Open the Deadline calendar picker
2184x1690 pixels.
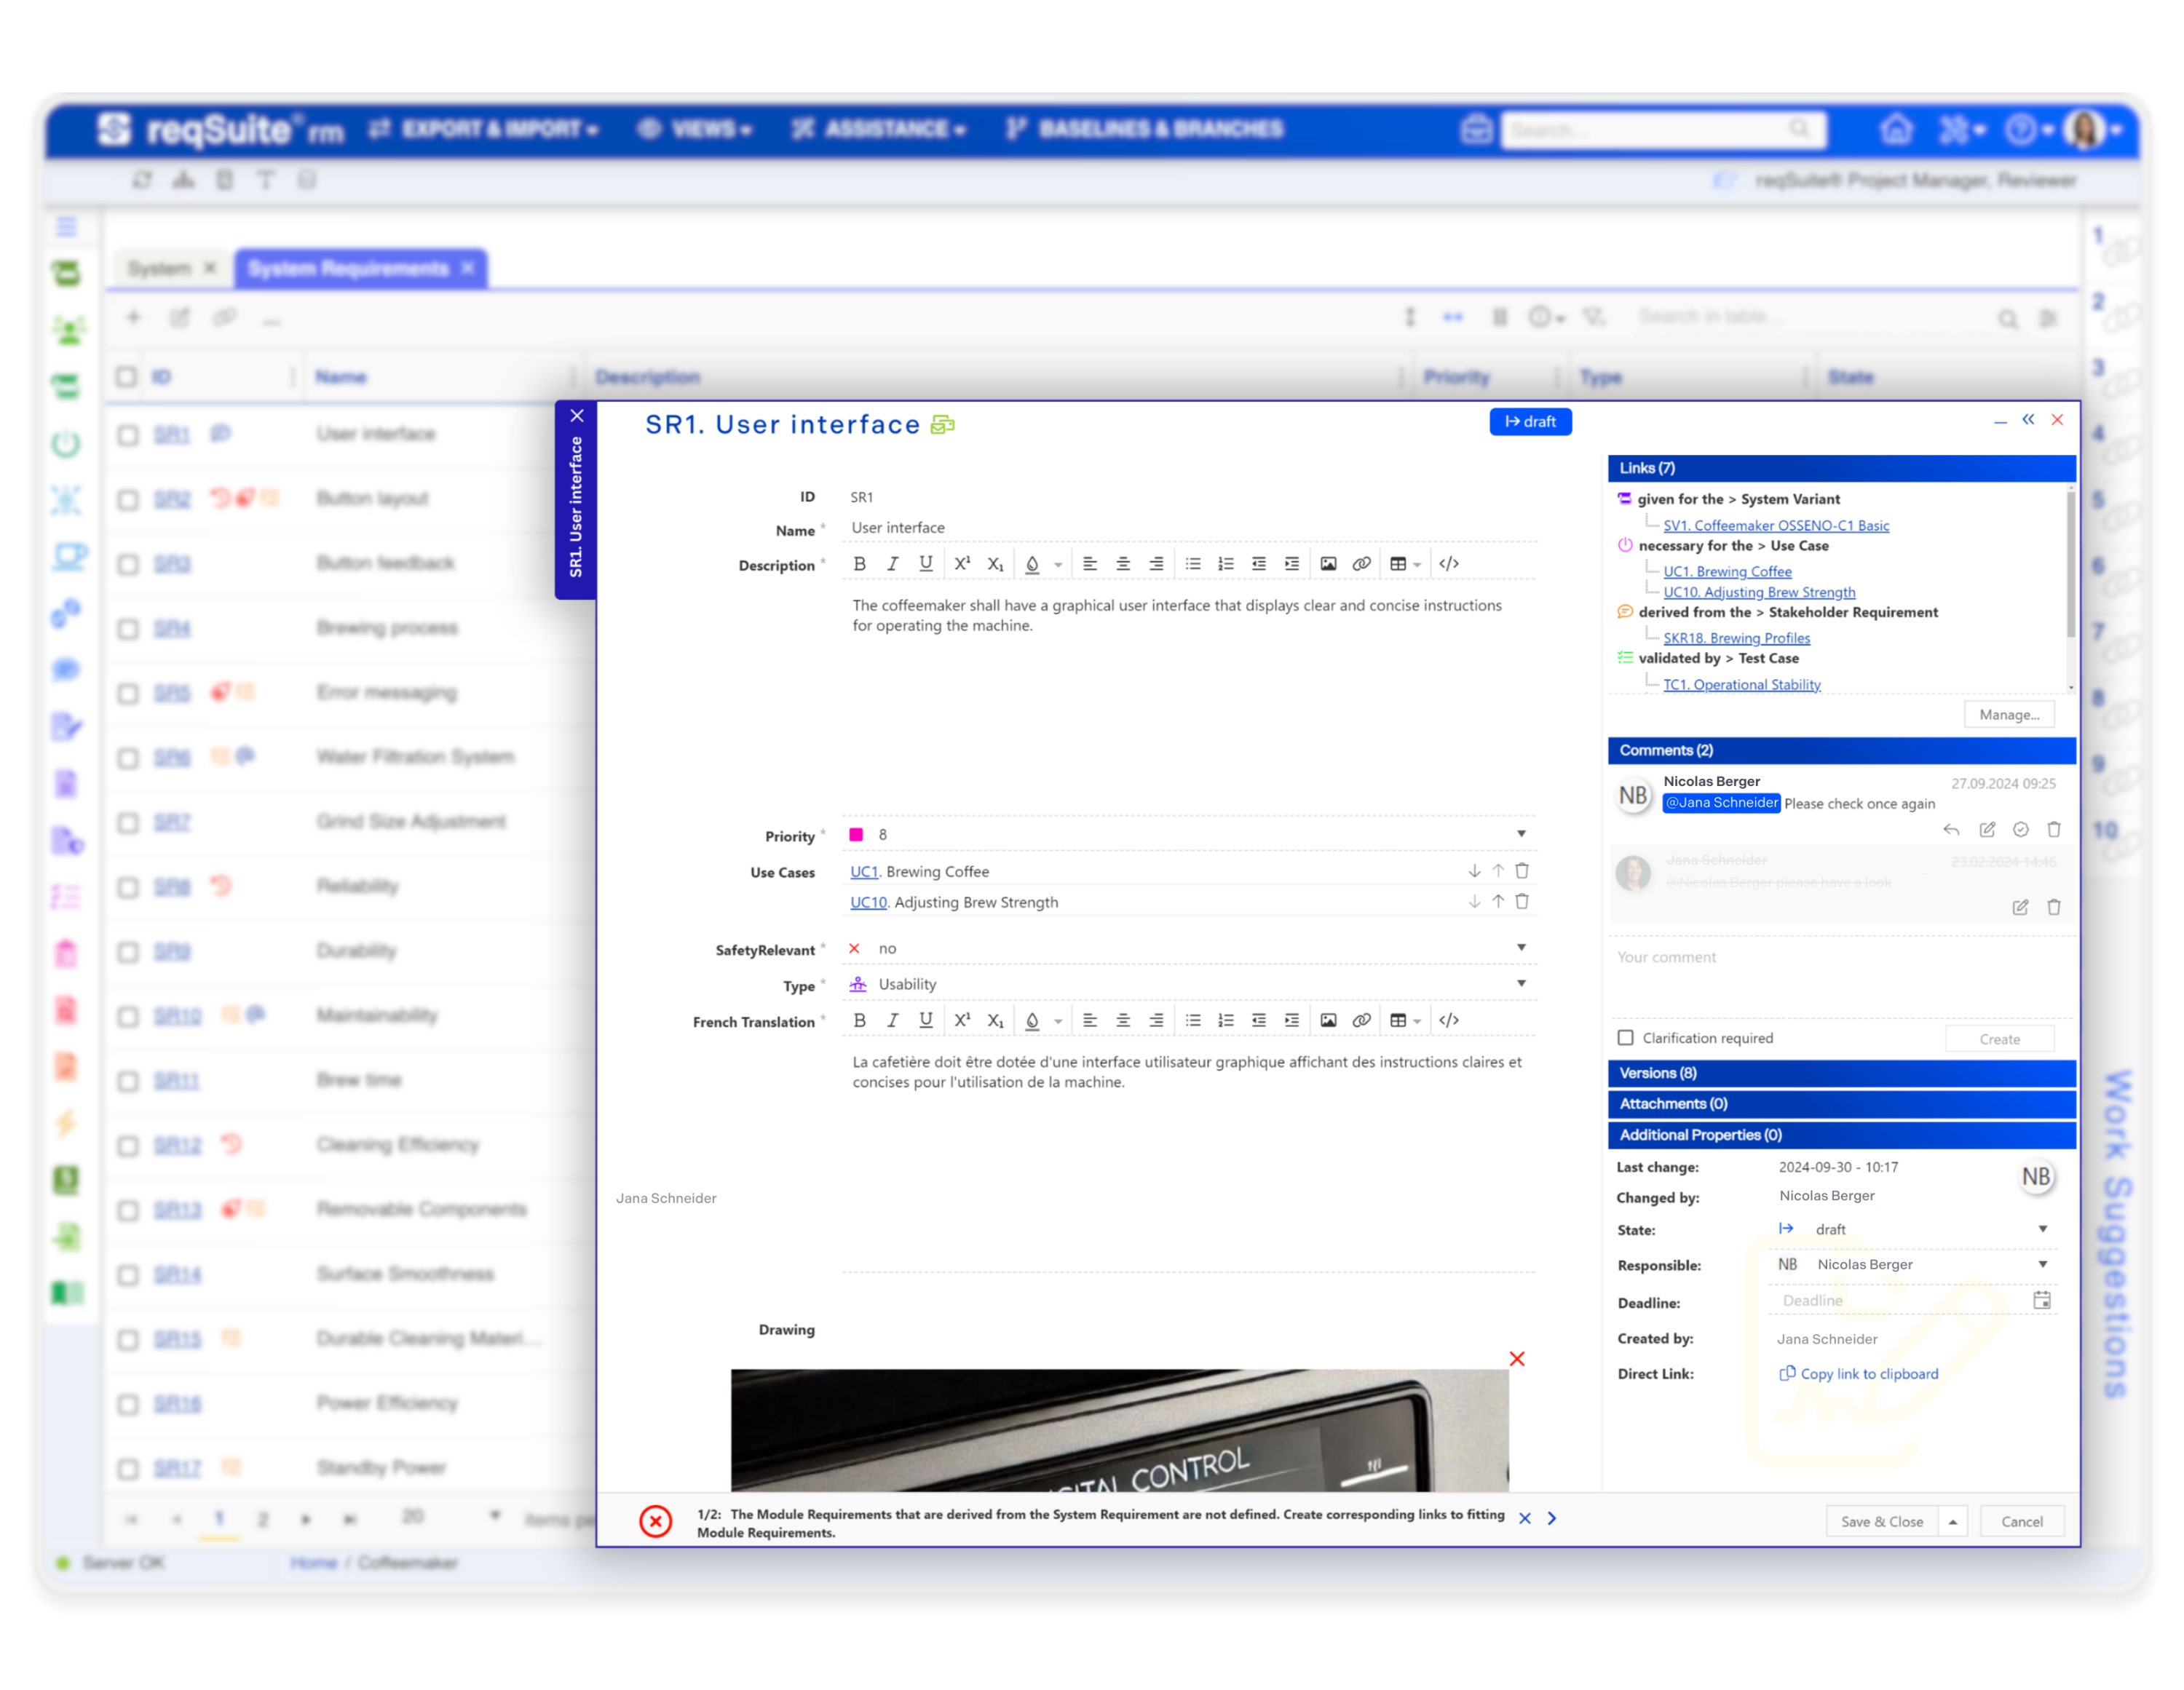tap(2043, 1300)
